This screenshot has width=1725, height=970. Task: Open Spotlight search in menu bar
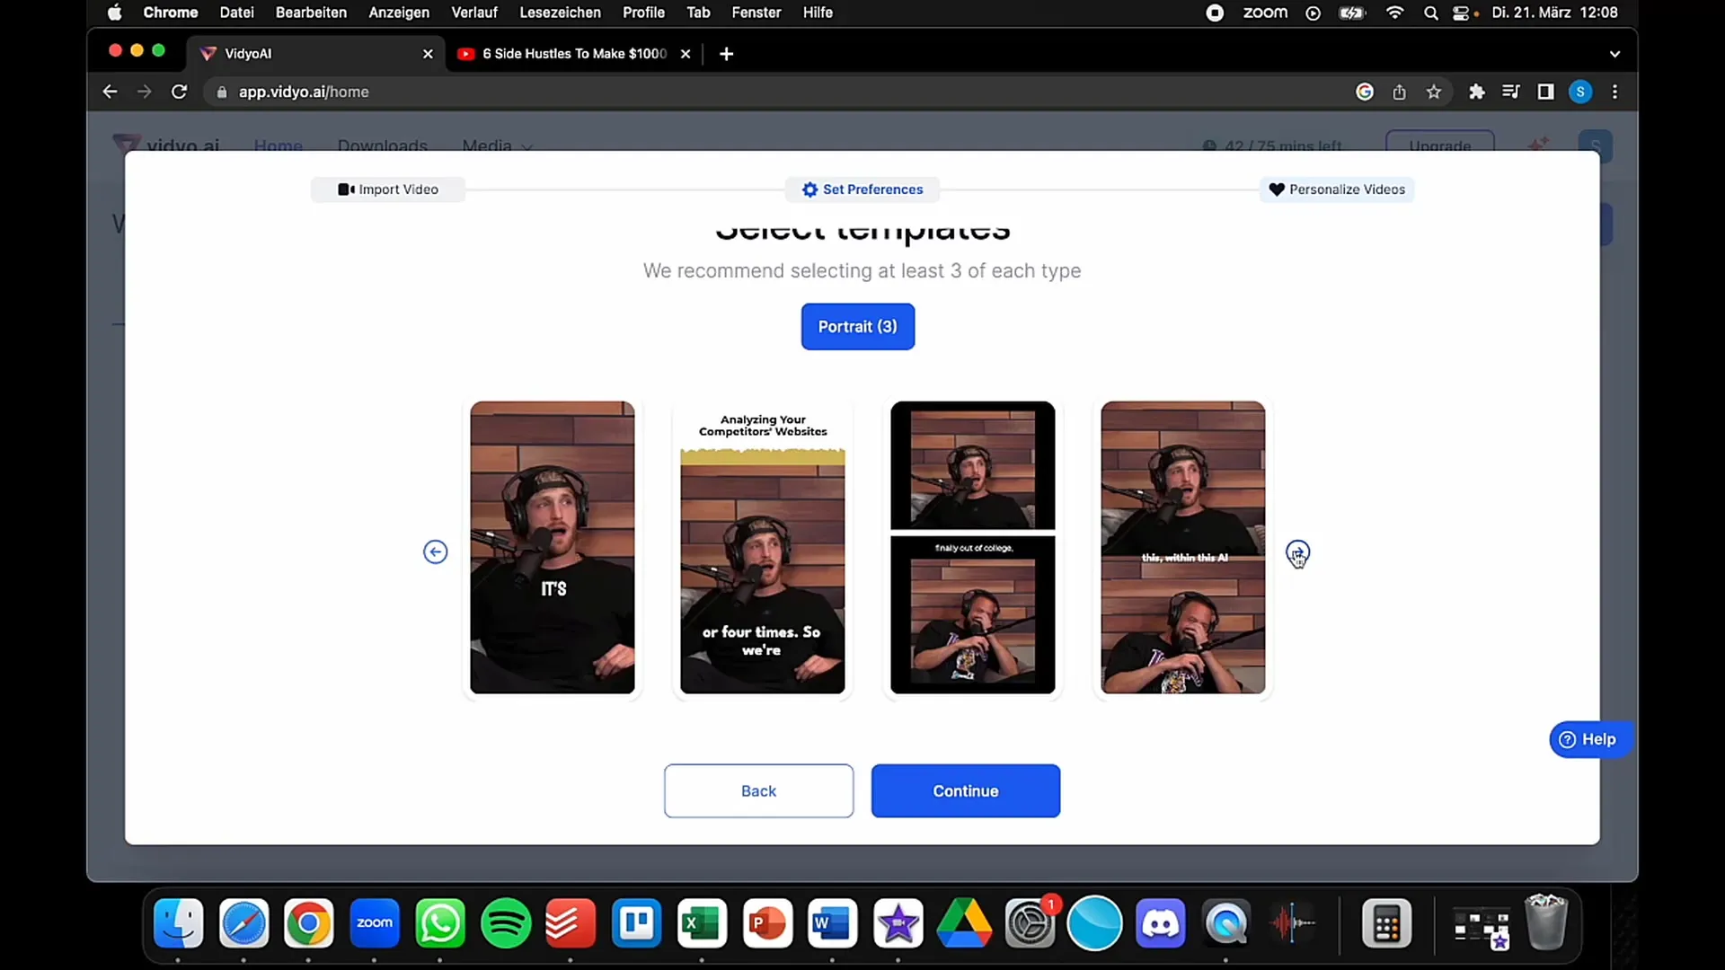pos(1430,13)
